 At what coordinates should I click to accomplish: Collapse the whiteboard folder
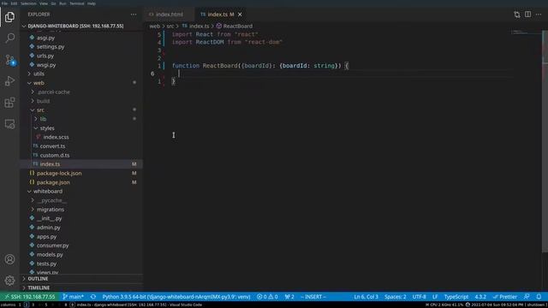pos(81,192)
